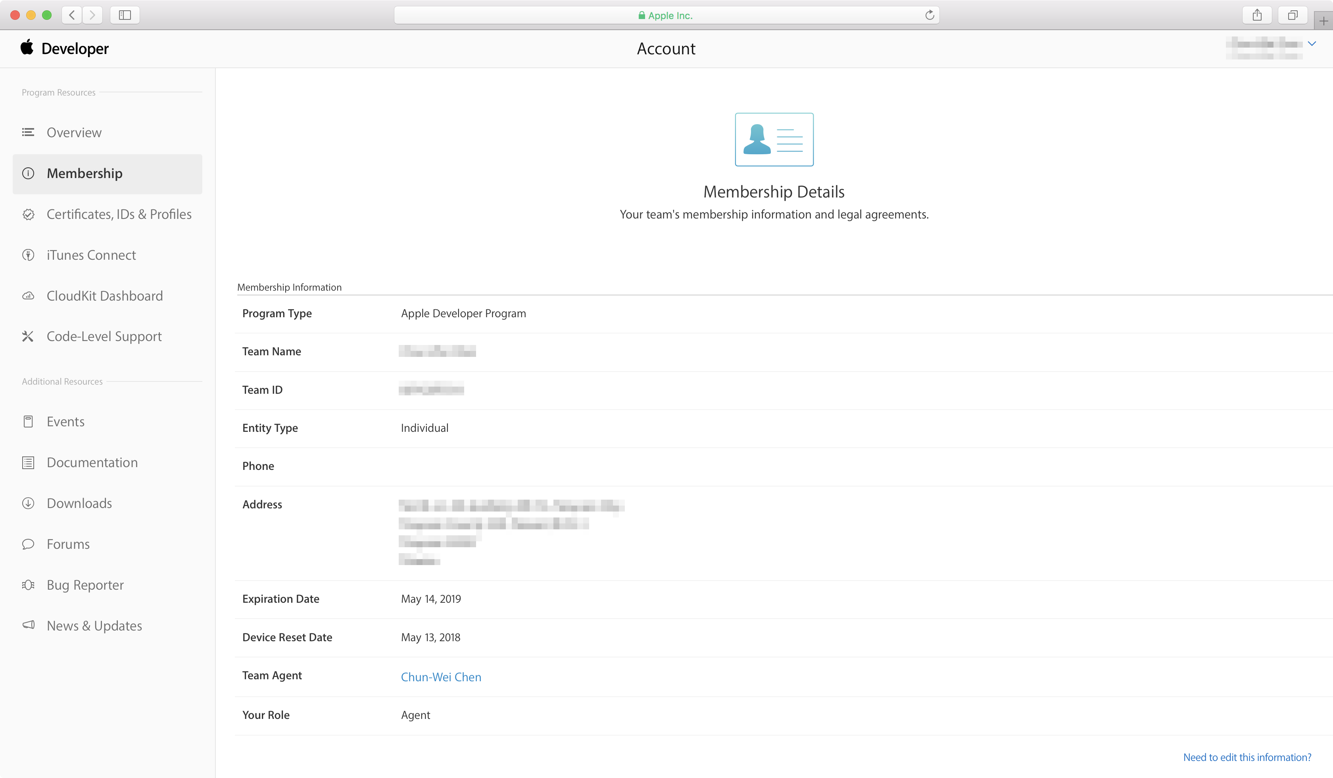Click the Certificates, IDs & Profiles badge icon

coord(28,214)
